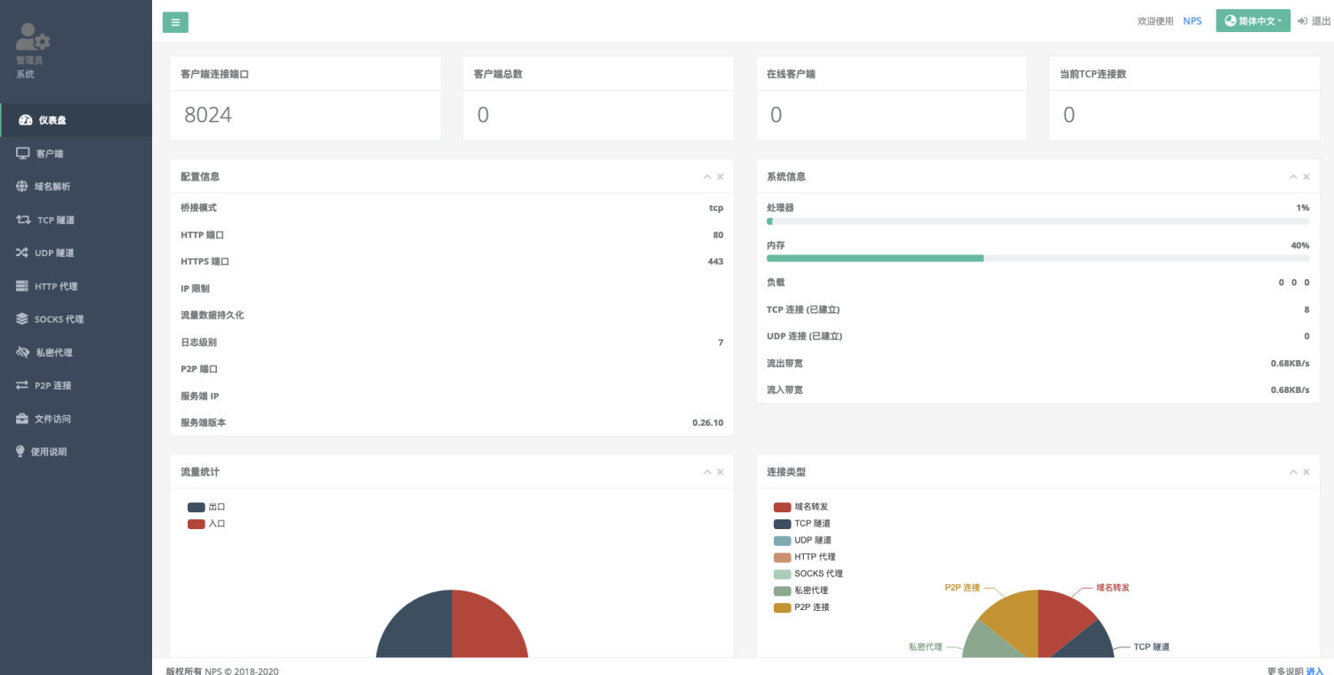
Task: Collapse the 系统信息 panel
Action: coord(1294,177)
